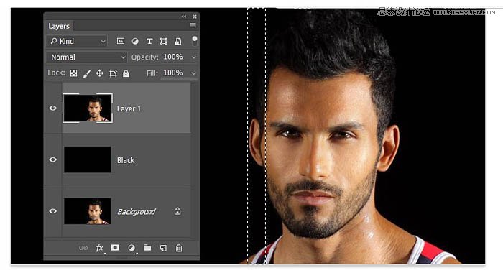Click the Background layer name

pos(137,212)
